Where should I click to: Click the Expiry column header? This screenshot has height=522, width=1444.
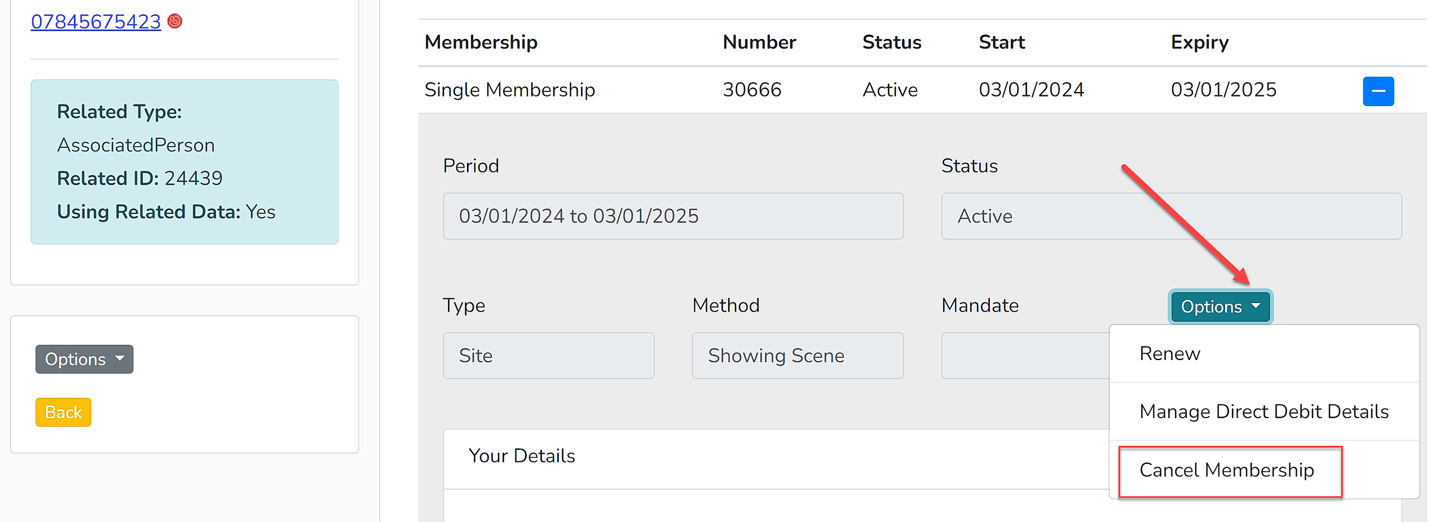(1200, 42)
